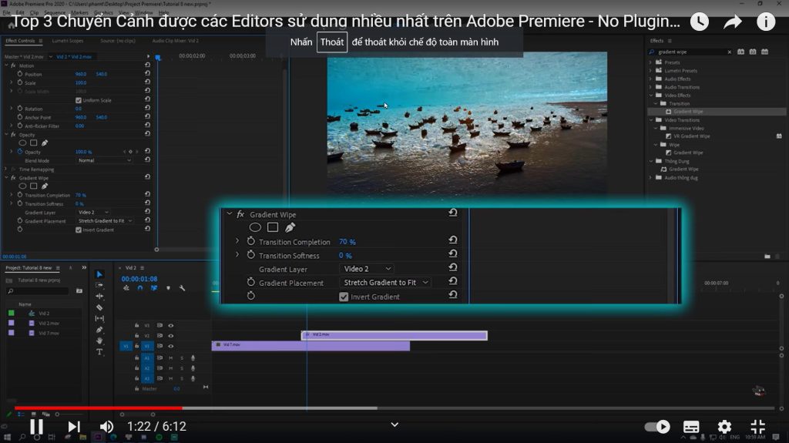Click ellipse mask icon in enlarged Gradient Wipe
Viewport: 789px width, 443px height.
click(255, 227)
